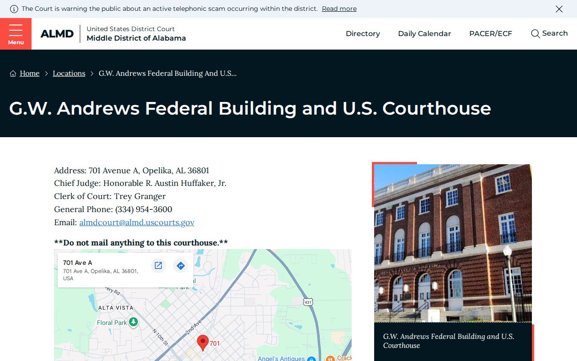Click the truncated G.W. Andrews breadcrumb text

(x=168, y=74)
